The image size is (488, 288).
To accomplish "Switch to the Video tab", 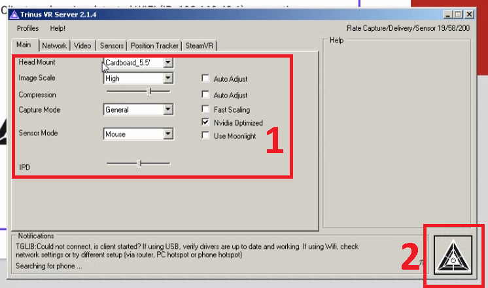I will [82, 46].
